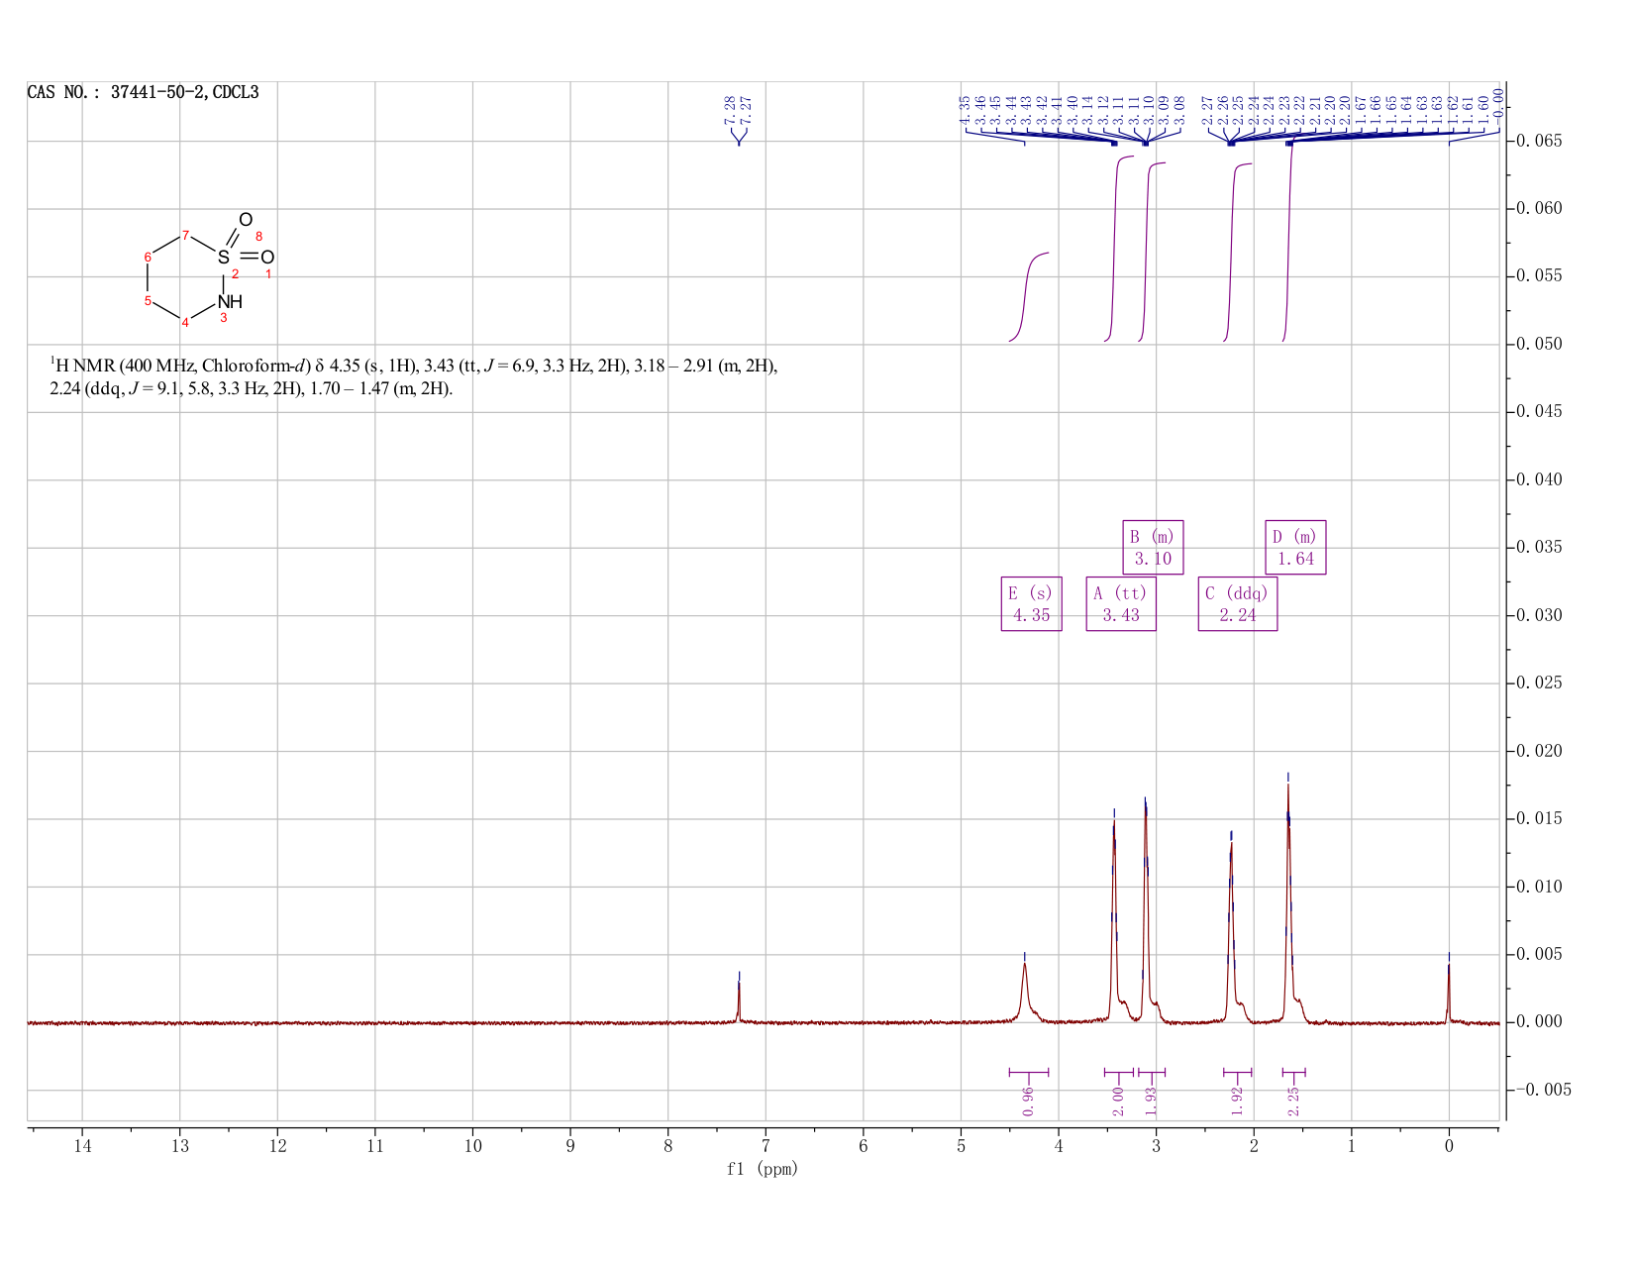Viewport: 1634px width, 1263px height.
Task: Select the broad NH singlet peak at 4.35
Action: (1025, 989)
